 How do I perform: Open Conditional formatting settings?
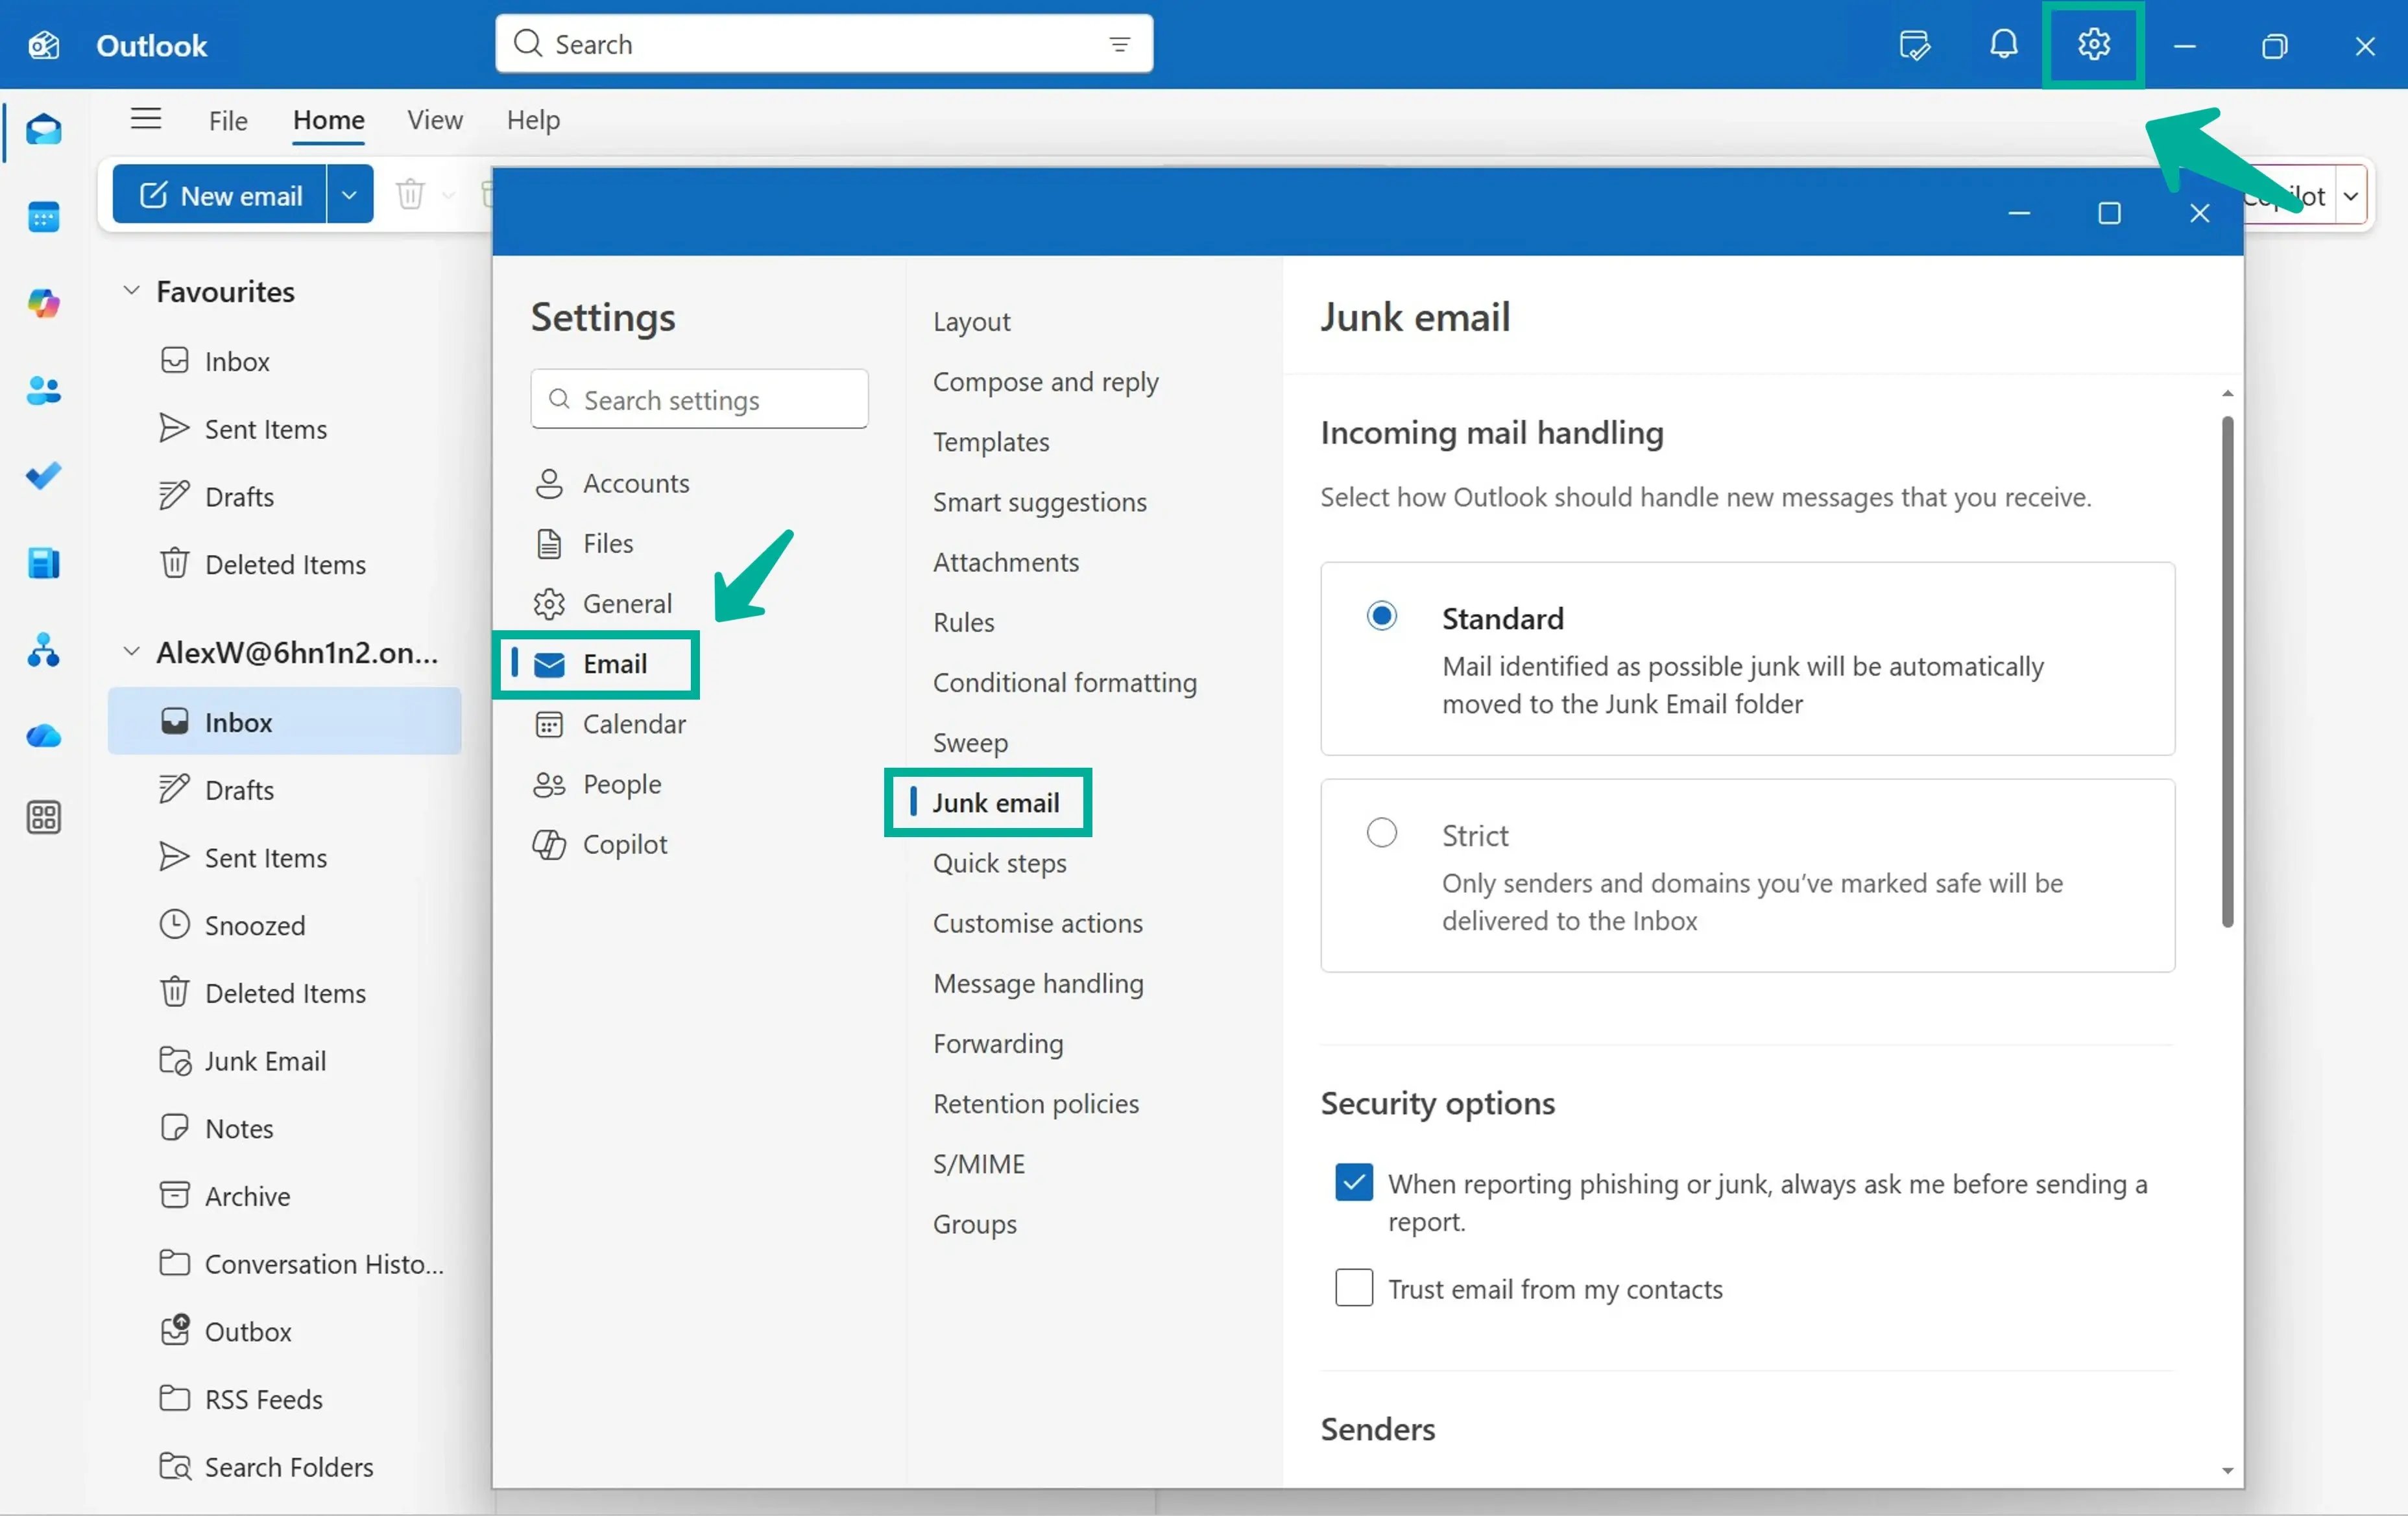click(1064, 683)
